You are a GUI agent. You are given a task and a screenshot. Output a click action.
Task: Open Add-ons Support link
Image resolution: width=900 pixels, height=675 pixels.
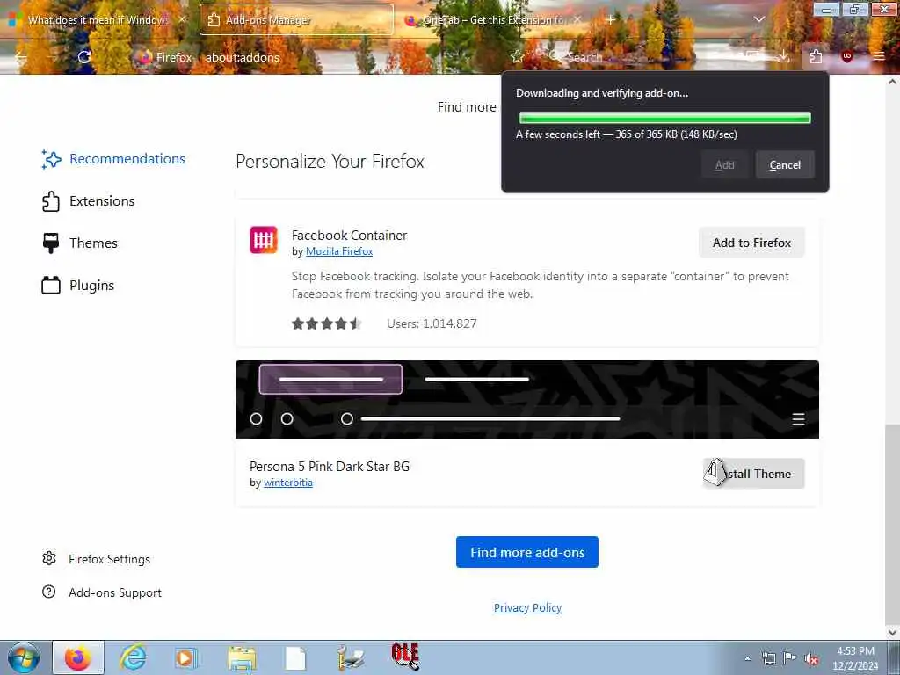coord(115,592)
